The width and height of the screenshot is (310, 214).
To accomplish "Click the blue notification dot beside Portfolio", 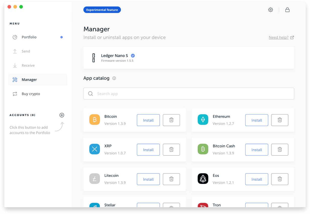I will tap(62, 37).
